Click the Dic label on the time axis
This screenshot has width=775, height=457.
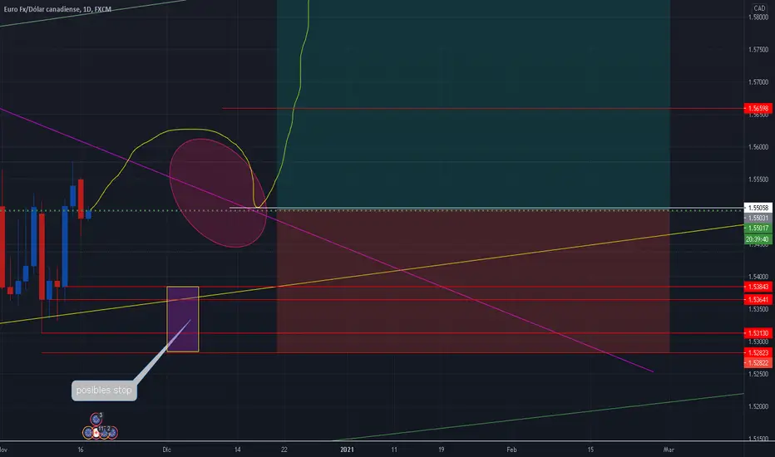166,450
